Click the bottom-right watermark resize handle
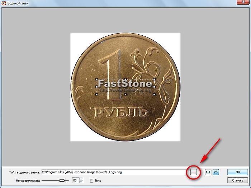 coord(154,94)
